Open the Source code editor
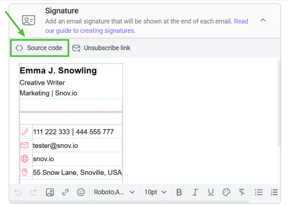288x206 pixels. (39, 48)
